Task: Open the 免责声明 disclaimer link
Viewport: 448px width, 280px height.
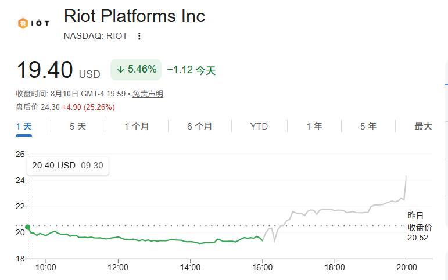Action: click(148, 94)
